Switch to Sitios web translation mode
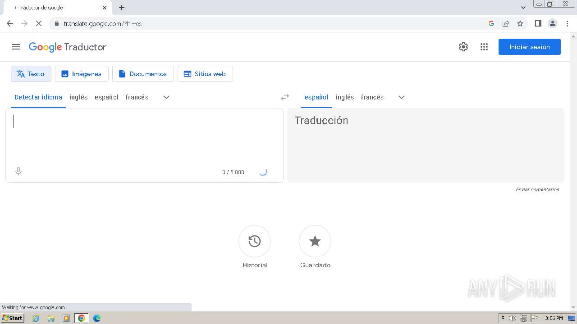 coord(205,74)
